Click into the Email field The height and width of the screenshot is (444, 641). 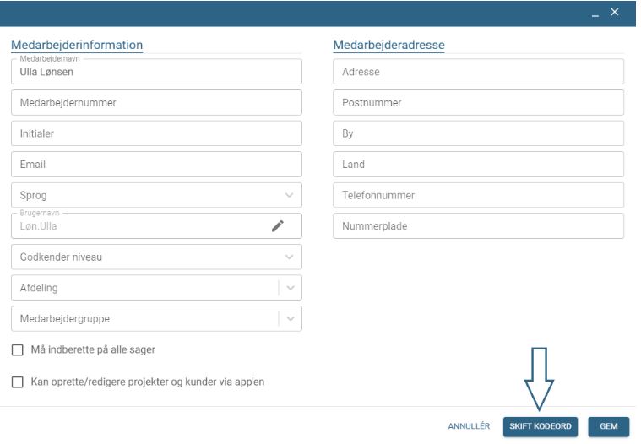pos(156,164)
